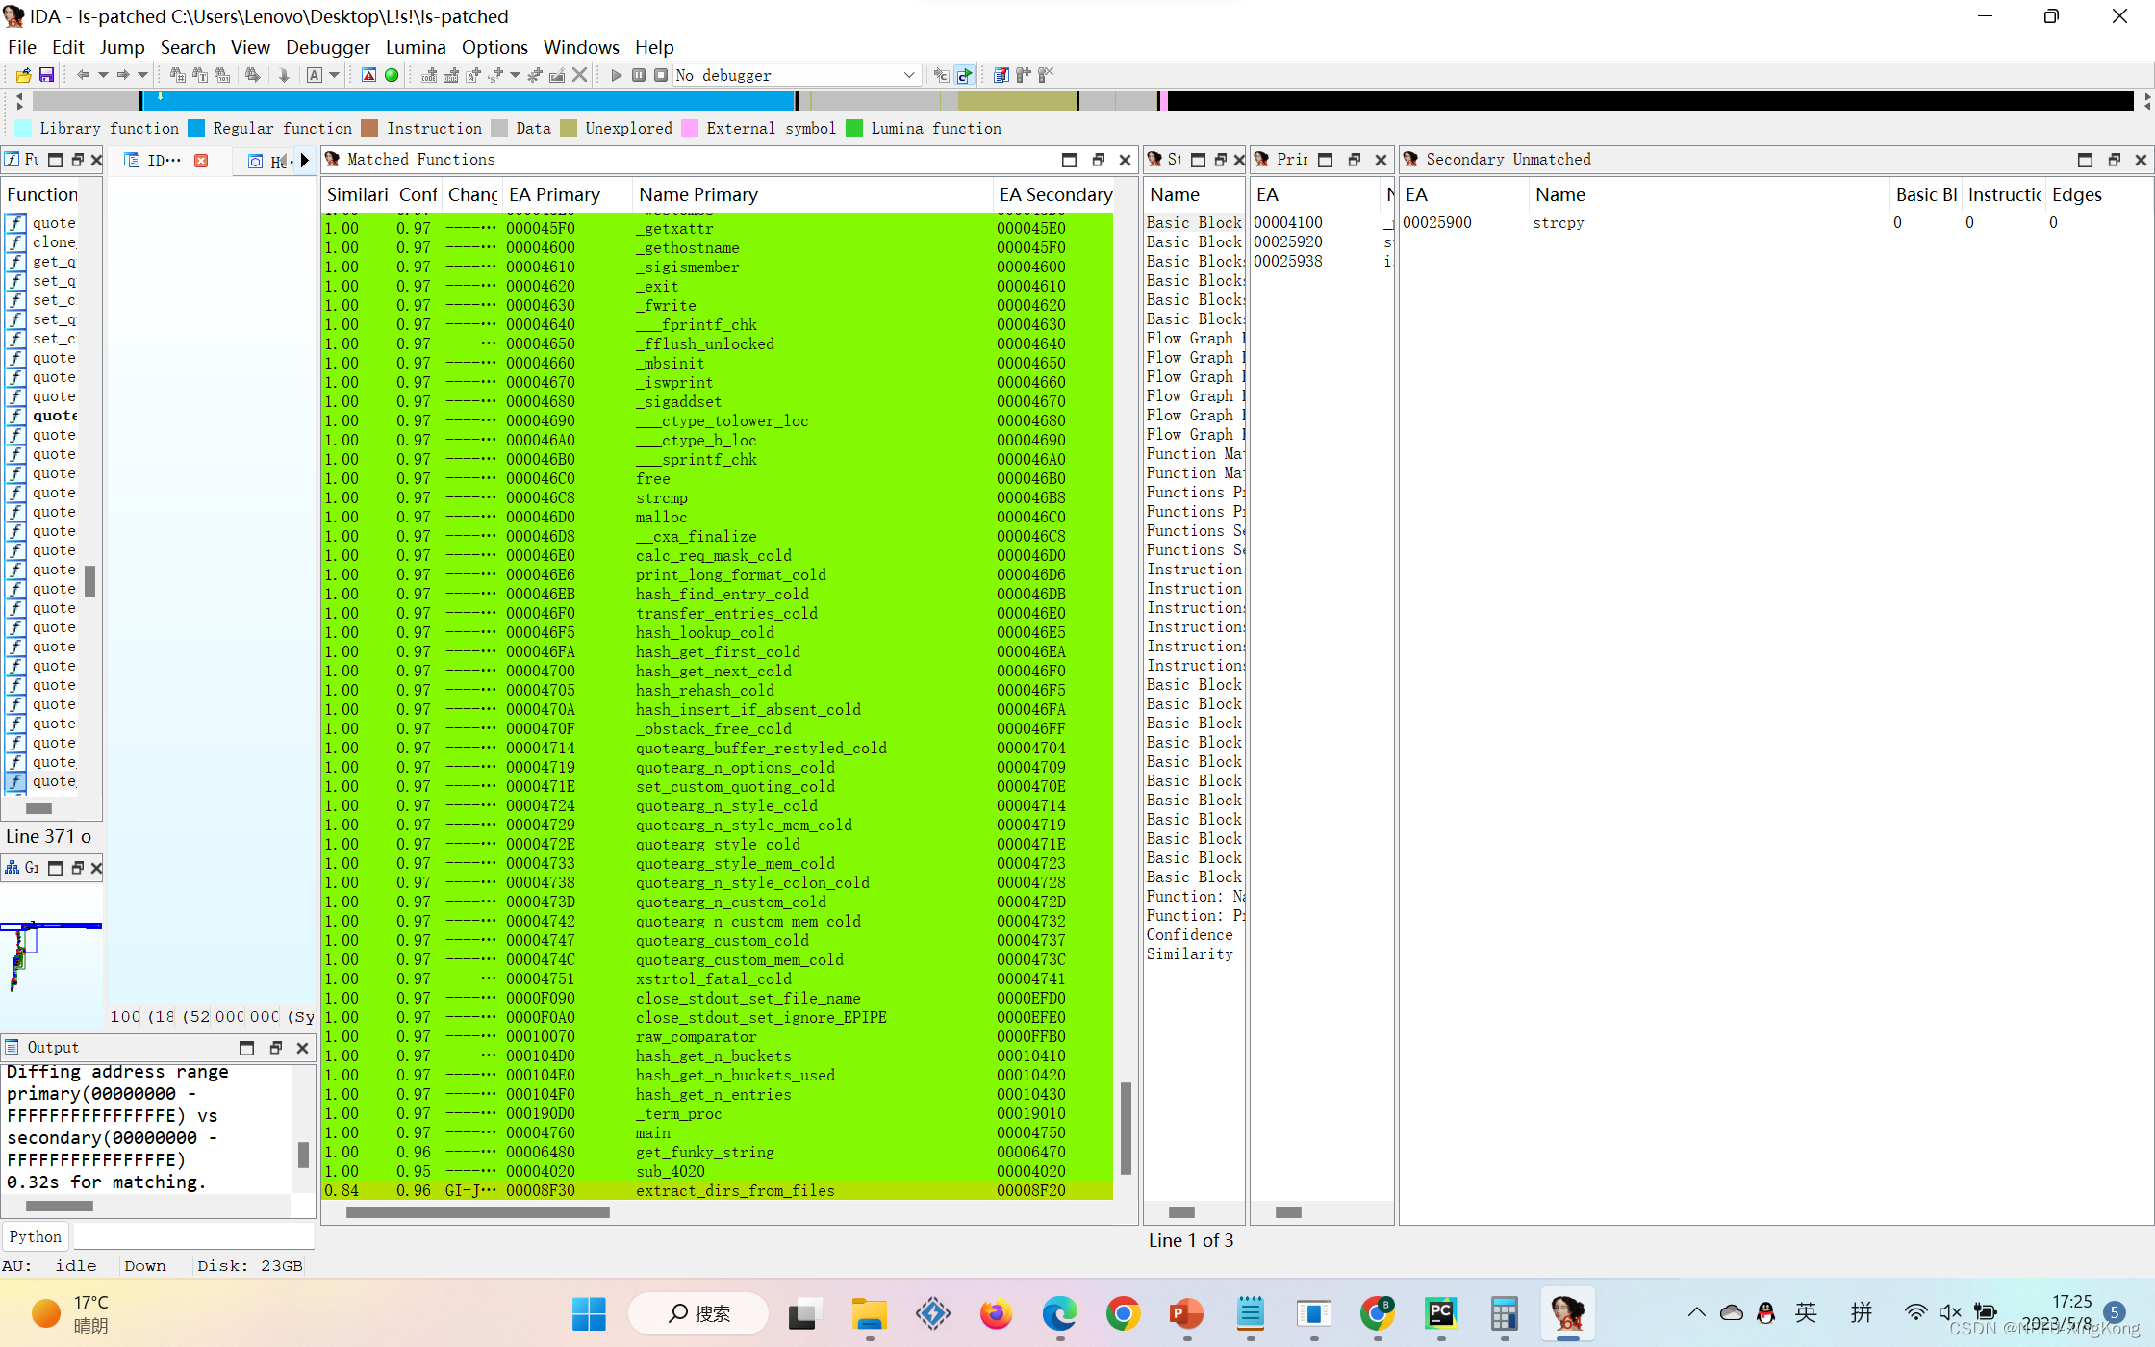2155x1347 pixels.
Task: Click the green circle toolbar icon
Action: pyautogui.click(x=392, y=75)
